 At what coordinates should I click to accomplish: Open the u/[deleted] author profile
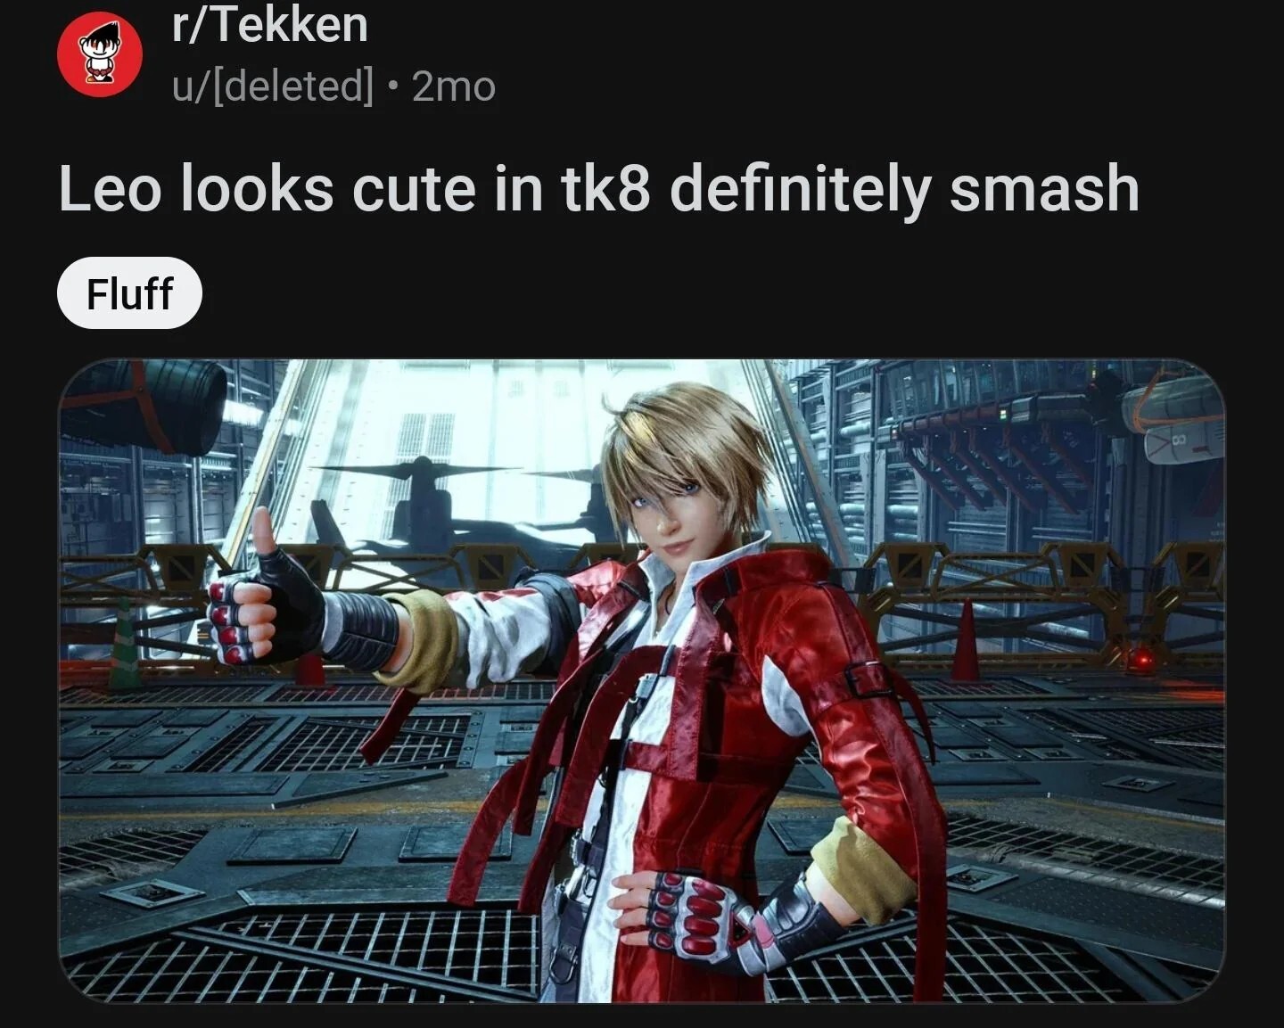point(273,86)
